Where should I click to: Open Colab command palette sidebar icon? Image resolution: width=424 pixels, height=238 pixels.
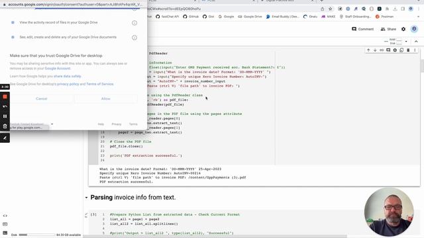5,224
